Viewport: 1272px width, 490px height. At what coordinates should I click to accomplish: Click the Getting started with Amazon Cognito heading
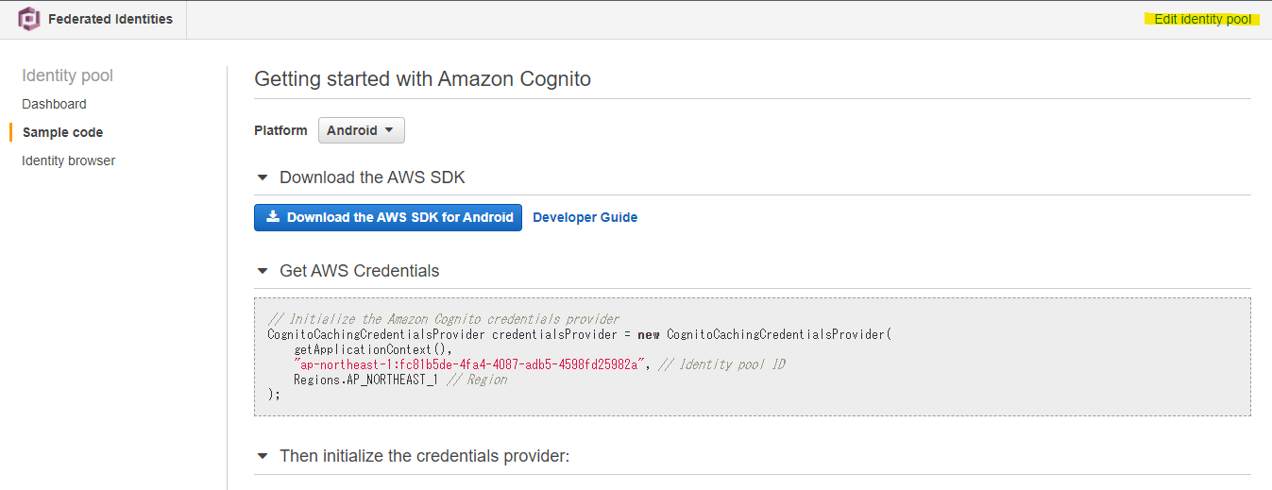click(x=422, y=79)
